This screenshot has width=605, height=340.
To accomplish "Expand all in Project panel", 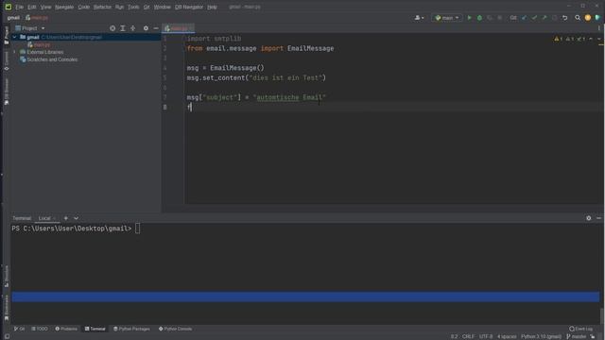I will click(123, 28).
